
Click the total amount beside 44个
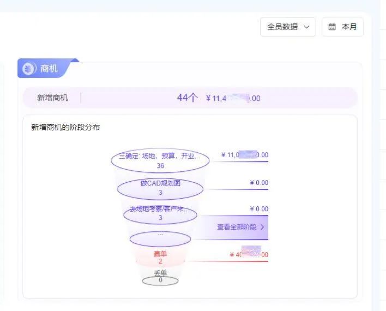tap(233, 98)
